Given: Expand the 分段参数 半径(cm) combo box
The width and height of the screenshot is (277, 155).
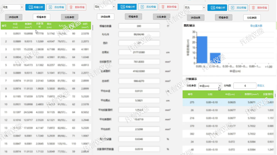Looking at the screenshot, I should 220,86.
